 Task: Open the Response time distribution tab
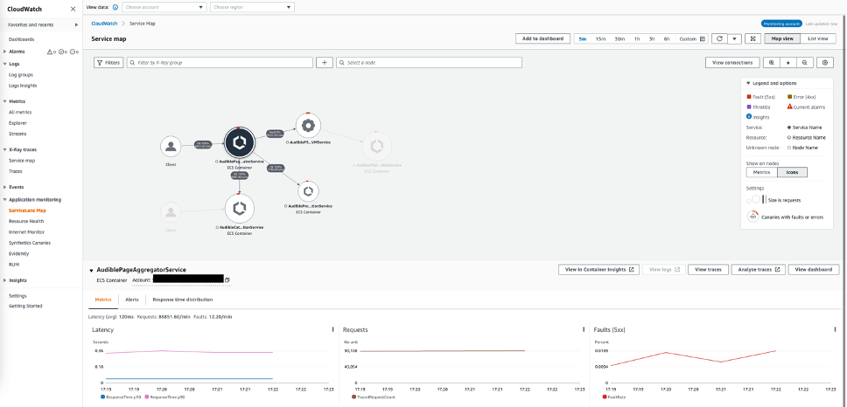point(183,300)
